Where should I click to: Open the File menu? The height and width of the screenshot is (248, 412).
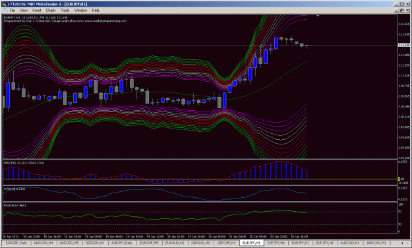click(x=12, y=11)
